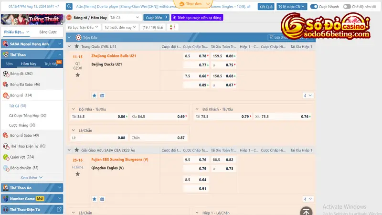Image resolution: width=382 pixels, height=215 pixels.
Task: Open Thể Thao Điện Tử external link icon
Action: [x=59, y=209]
